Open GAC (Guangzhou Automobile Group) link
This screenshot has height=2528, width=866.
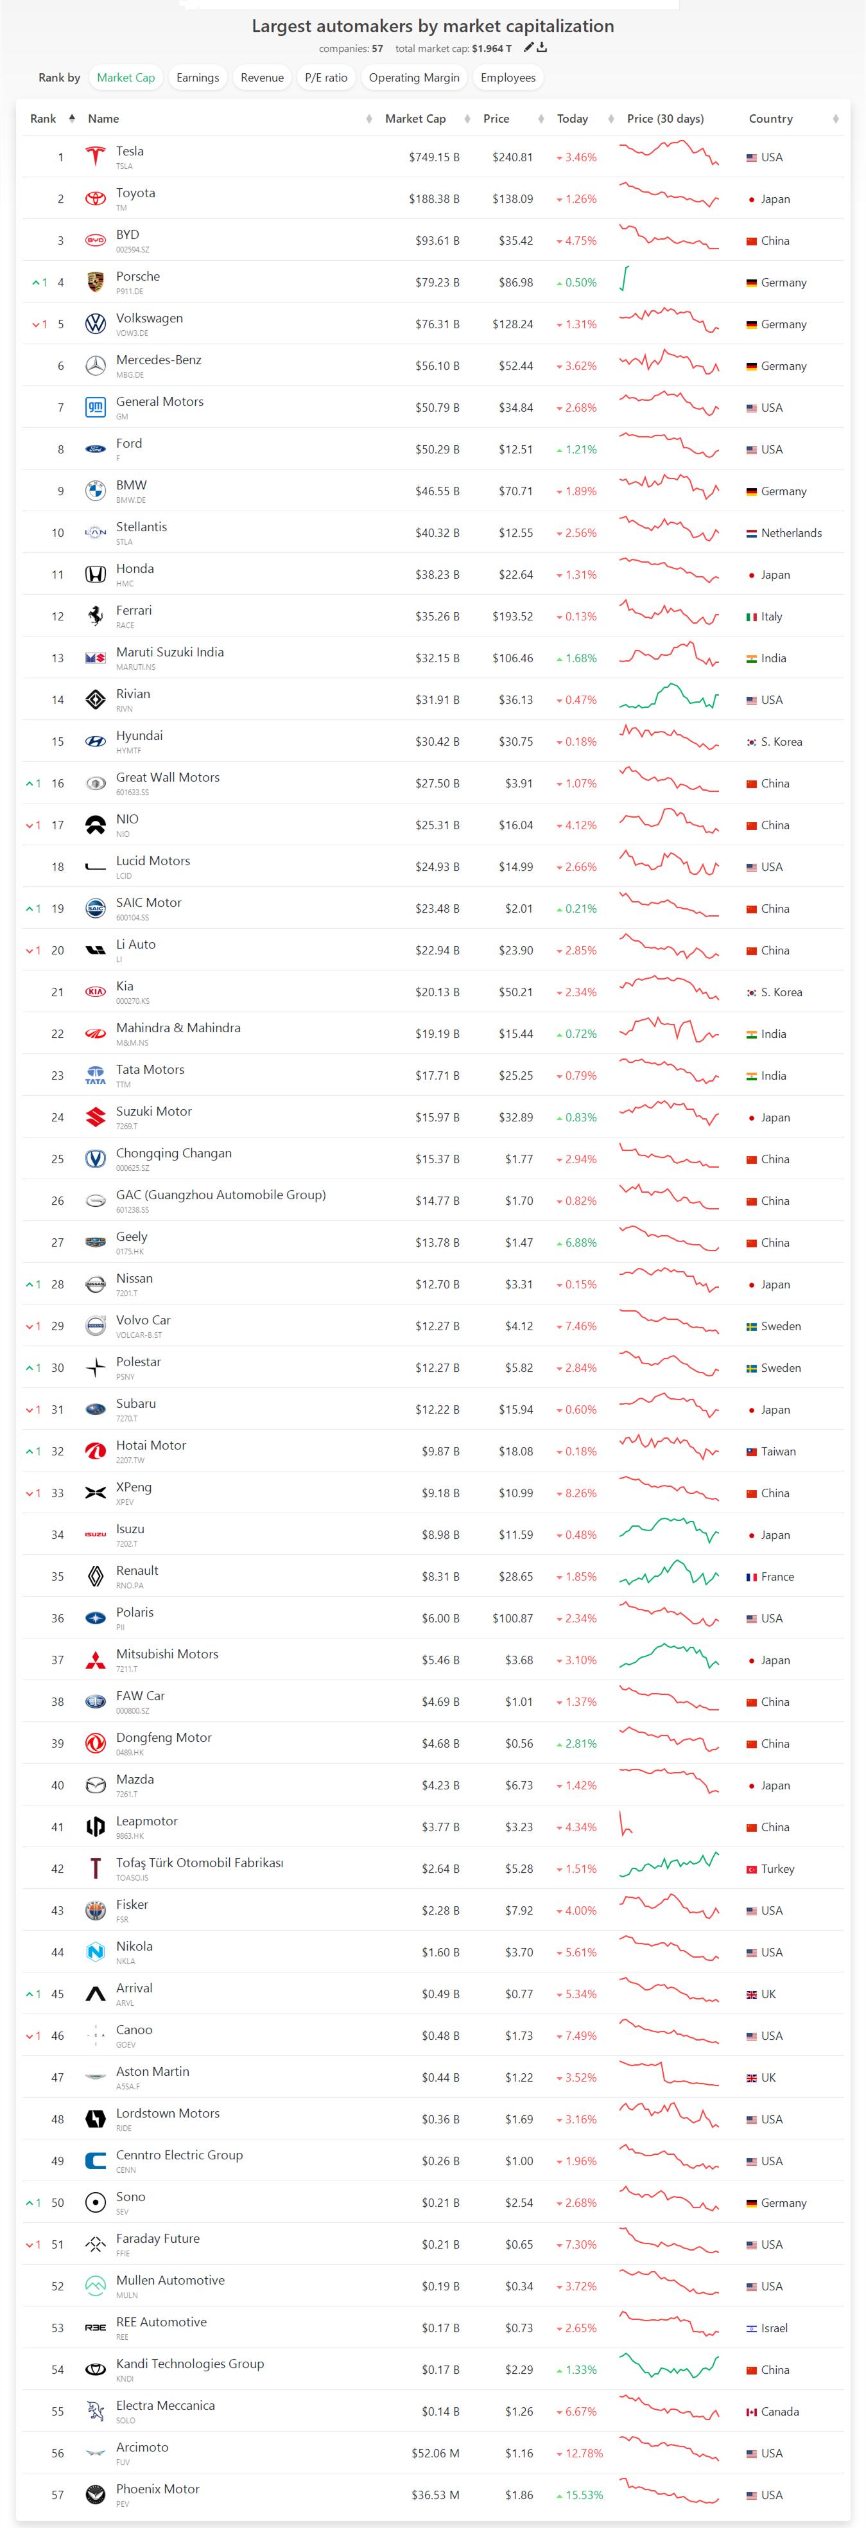221,1195
